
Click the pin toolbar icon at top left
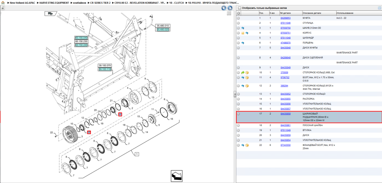(3, 8)
